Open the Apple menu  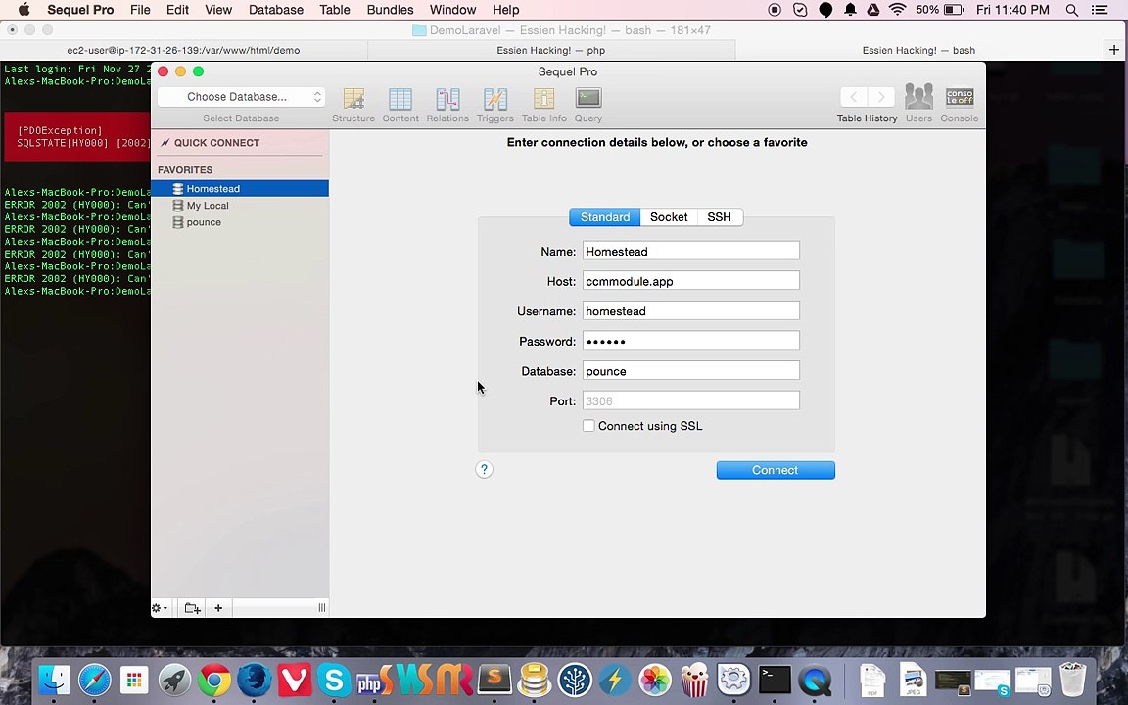(23, 10)
